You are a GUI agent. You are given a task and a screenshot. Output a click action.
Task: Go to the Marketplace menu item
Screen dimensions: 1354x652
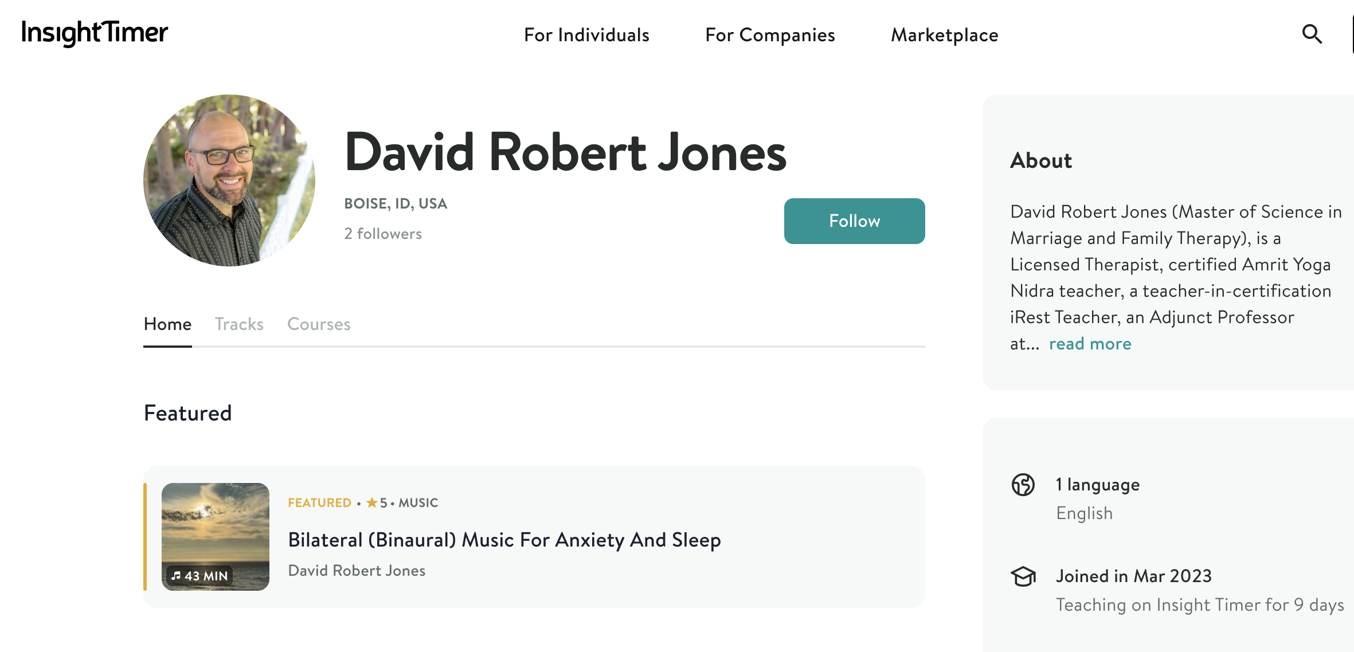(944, 35)
